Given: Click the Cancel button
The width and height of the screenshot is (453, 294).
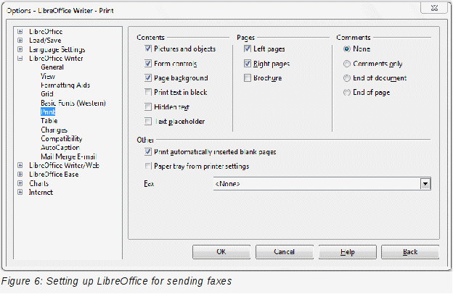Looking at the screenshot, I should (285, 252).
